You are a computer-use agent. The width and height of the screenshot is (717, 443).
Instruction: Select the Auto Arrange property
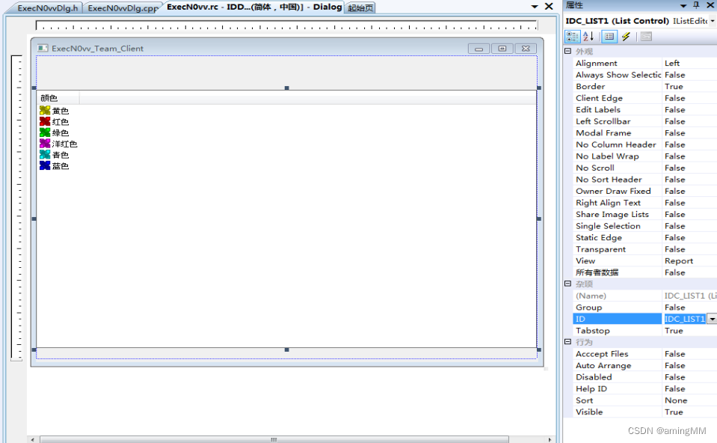tap(644, 365)
